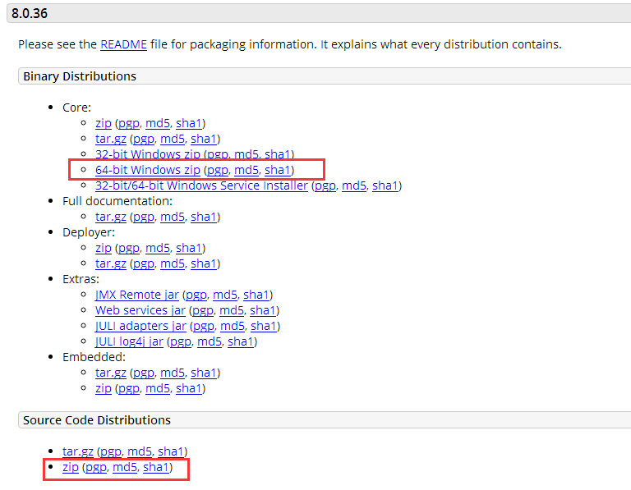
Task: Open sha1 link for source code tar.gz
Action: pyautogui.click(x=171, y=451)
